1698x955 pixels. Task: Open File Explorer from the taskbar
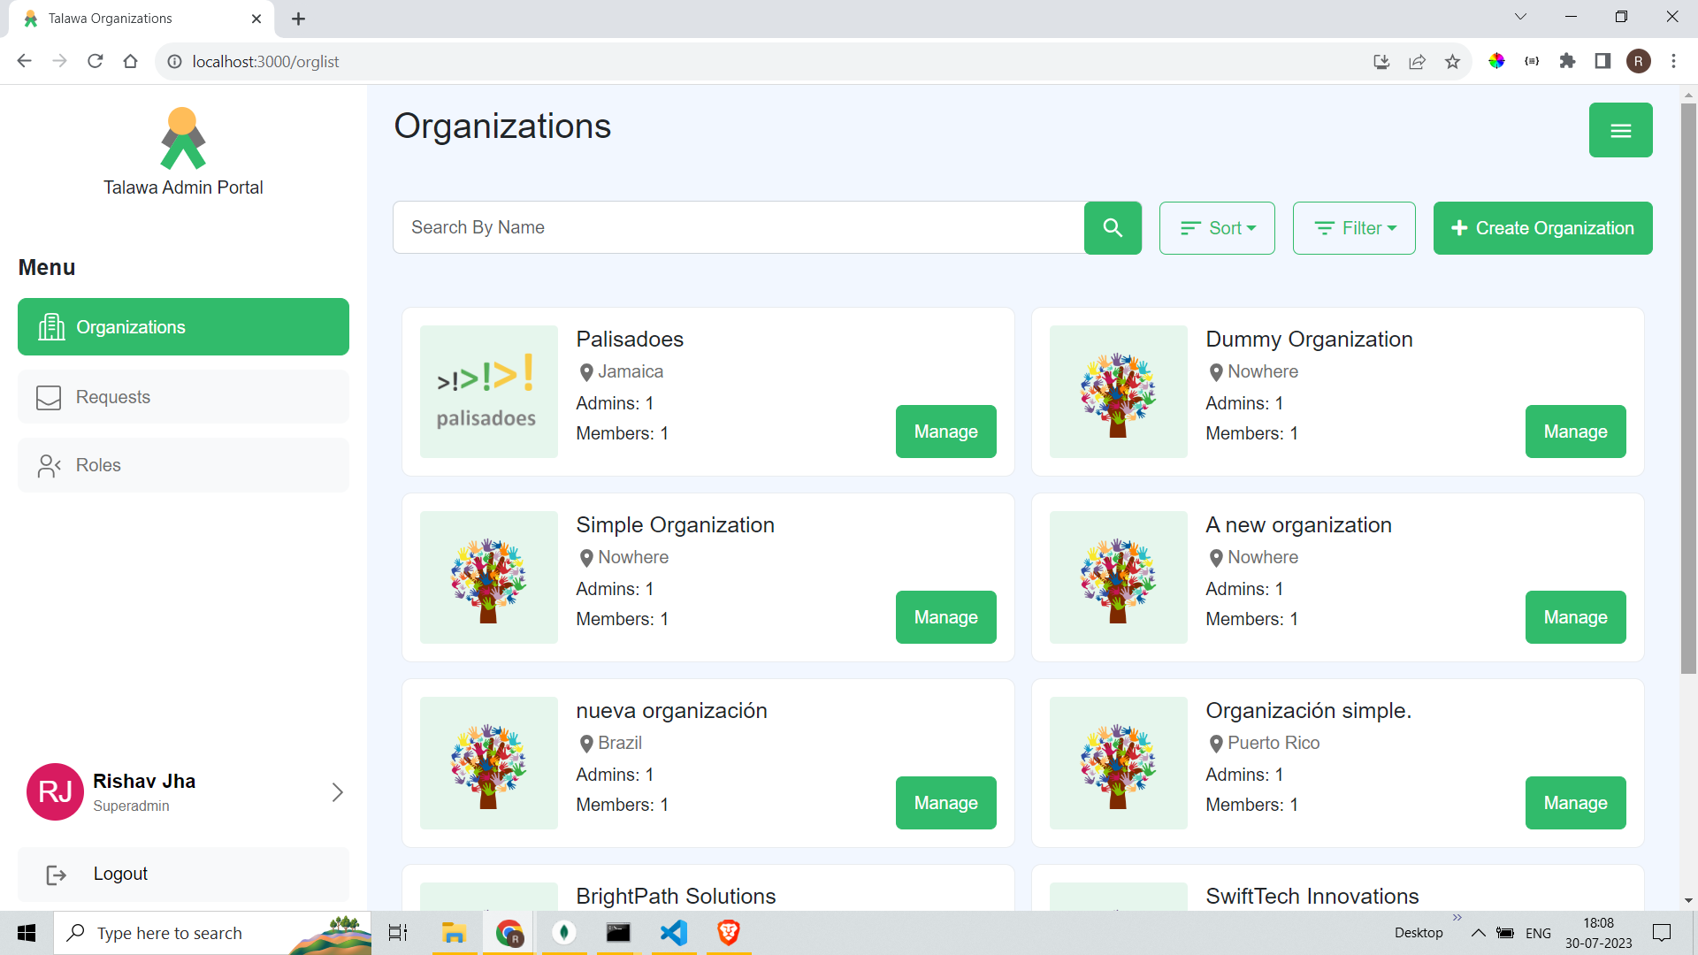[454, 933]
